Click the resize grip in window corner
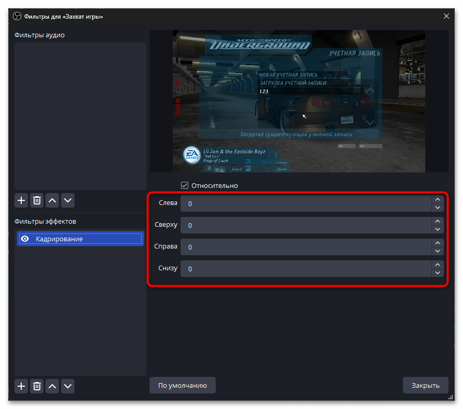Viewport: 463px width, 409px height. click(451, 397)
